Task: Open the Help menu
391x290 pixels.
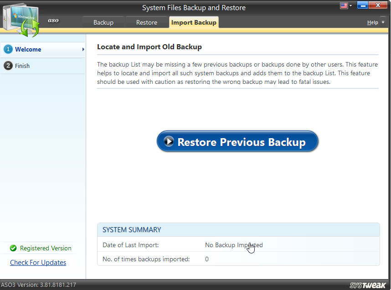Action: [x=372, y=22]
